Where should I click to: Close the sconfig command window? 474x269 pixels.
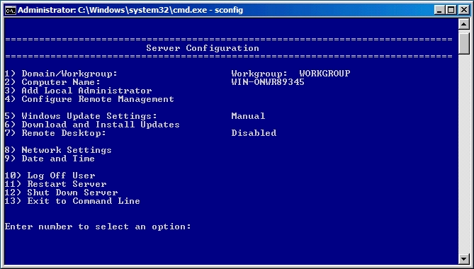463,10
